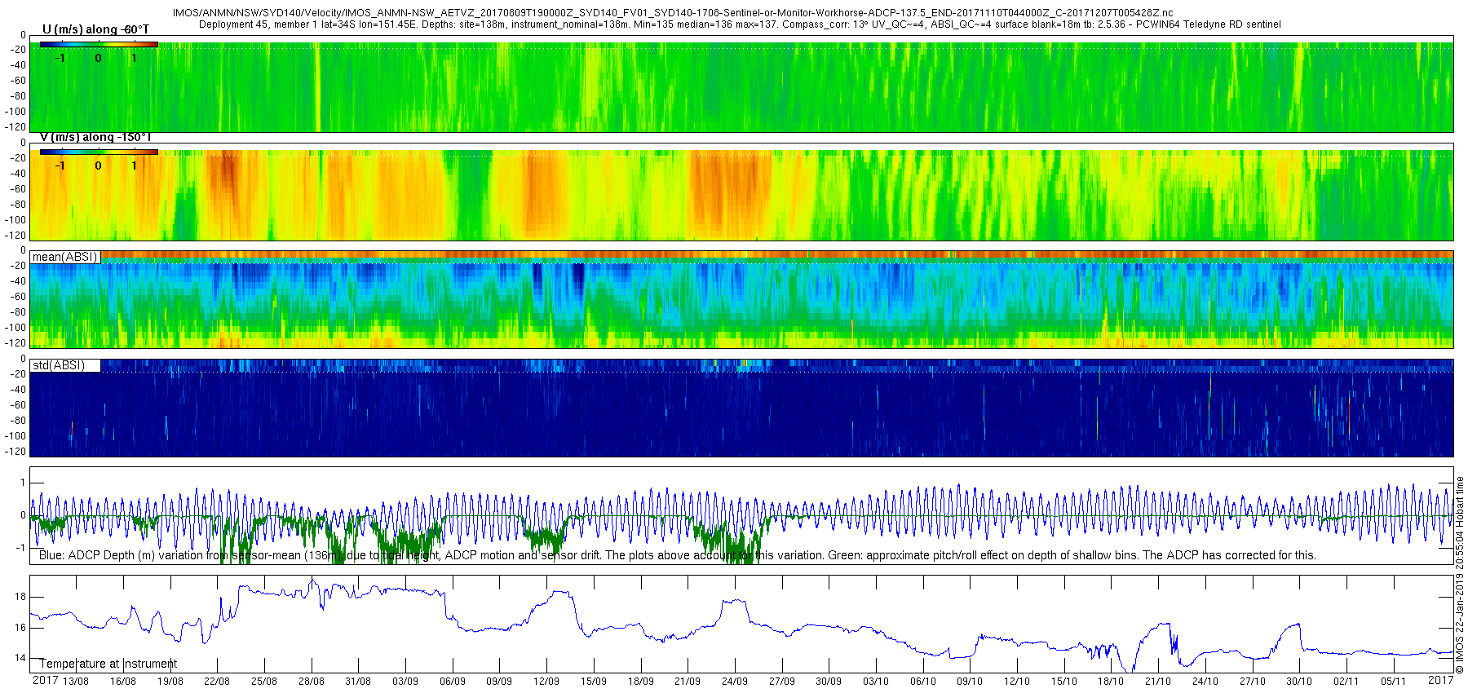The image size is (1468, 693).
Task: Select the std(ABSI) panel label
Action: pyautogui.click(x=65, y=365)
